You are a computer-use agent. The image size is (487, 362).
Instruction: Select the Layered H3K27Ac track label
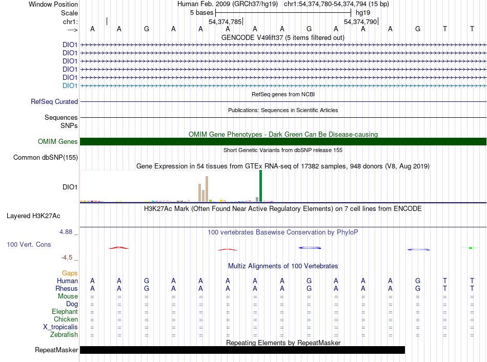pyautogui.click(x=33, y=216)
